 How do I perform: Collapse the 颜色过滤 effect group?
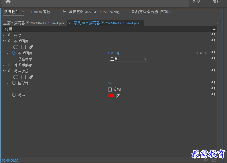(x=4, y=71)
